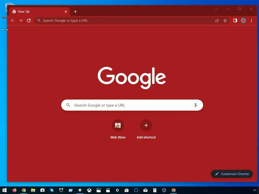259x194 pixels.
Task: Open Xbox app from taskbar
Action: pos(89,190)
